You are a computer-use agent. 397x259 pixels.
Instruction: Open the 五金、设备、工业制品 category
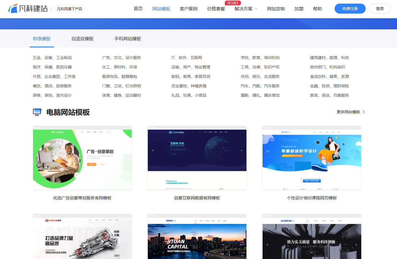52,58
